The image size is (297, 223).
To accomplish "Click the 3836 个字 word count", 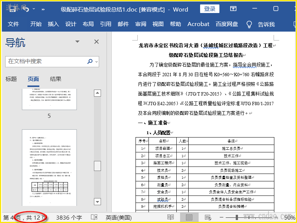I will click(x=69, y=217).
